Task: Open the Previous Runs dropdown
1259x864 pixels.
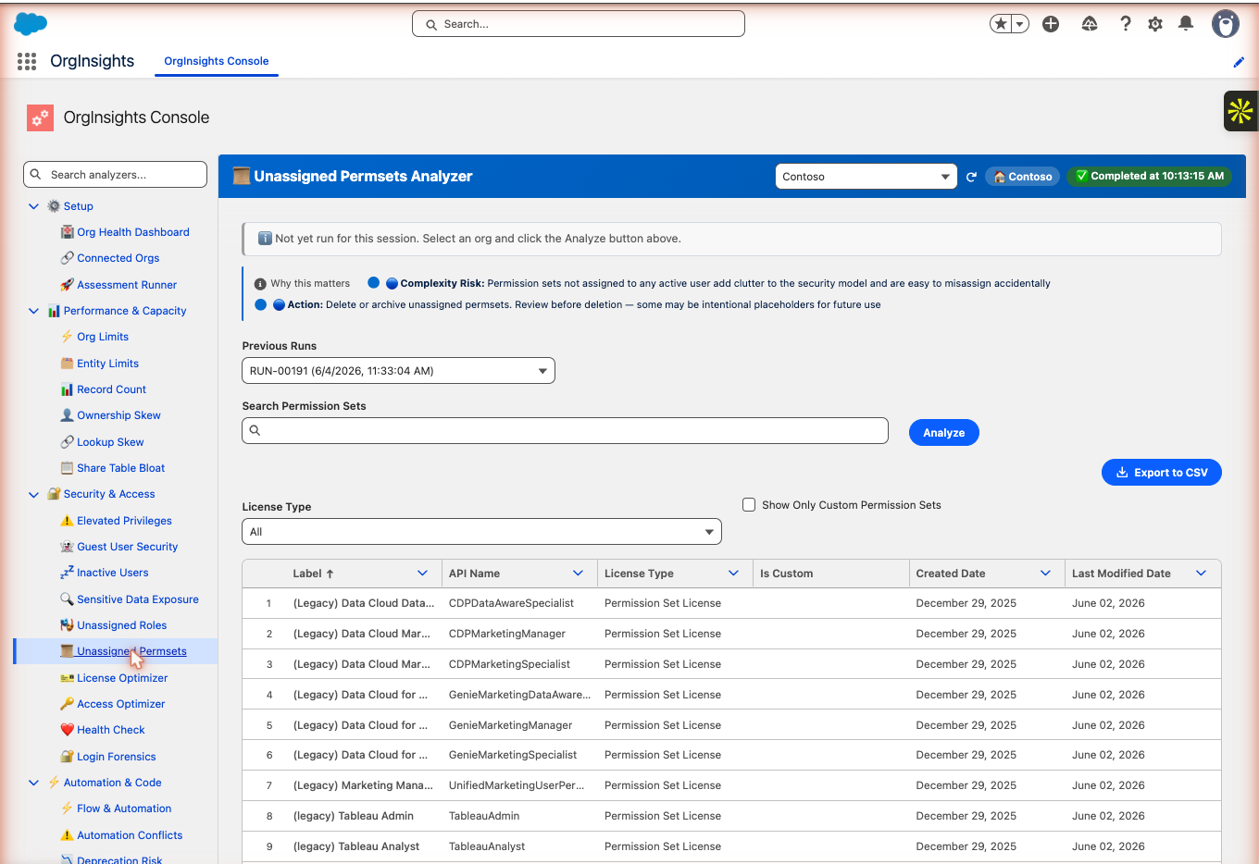Action: [398, 371]
